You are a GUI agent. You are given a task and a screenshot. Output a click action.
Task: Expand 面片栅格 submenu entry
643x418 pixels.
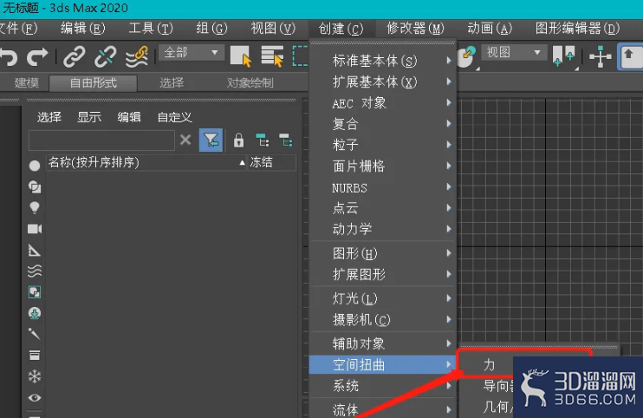click(x=383, y=167)
